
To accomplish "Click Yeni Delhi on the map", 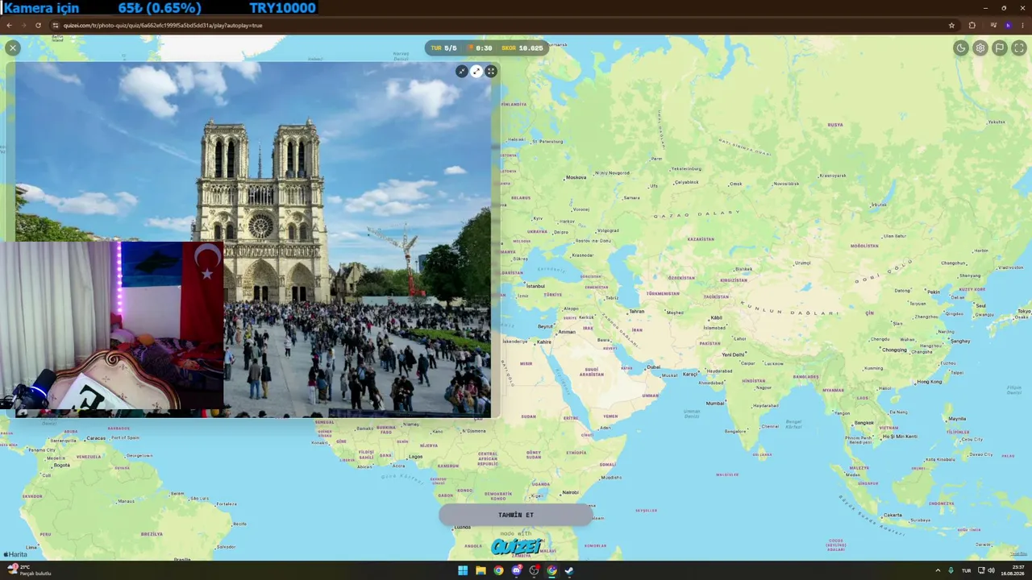I will click(733, 354).
